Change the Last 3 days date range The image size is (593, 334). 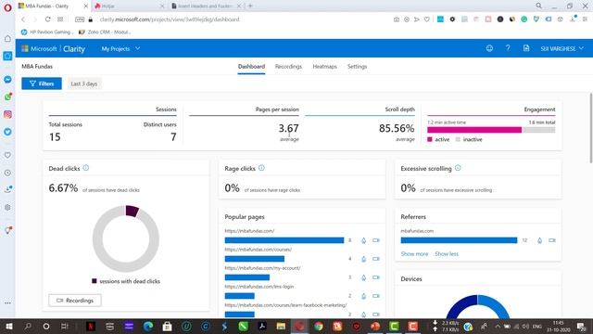(84, 83)
